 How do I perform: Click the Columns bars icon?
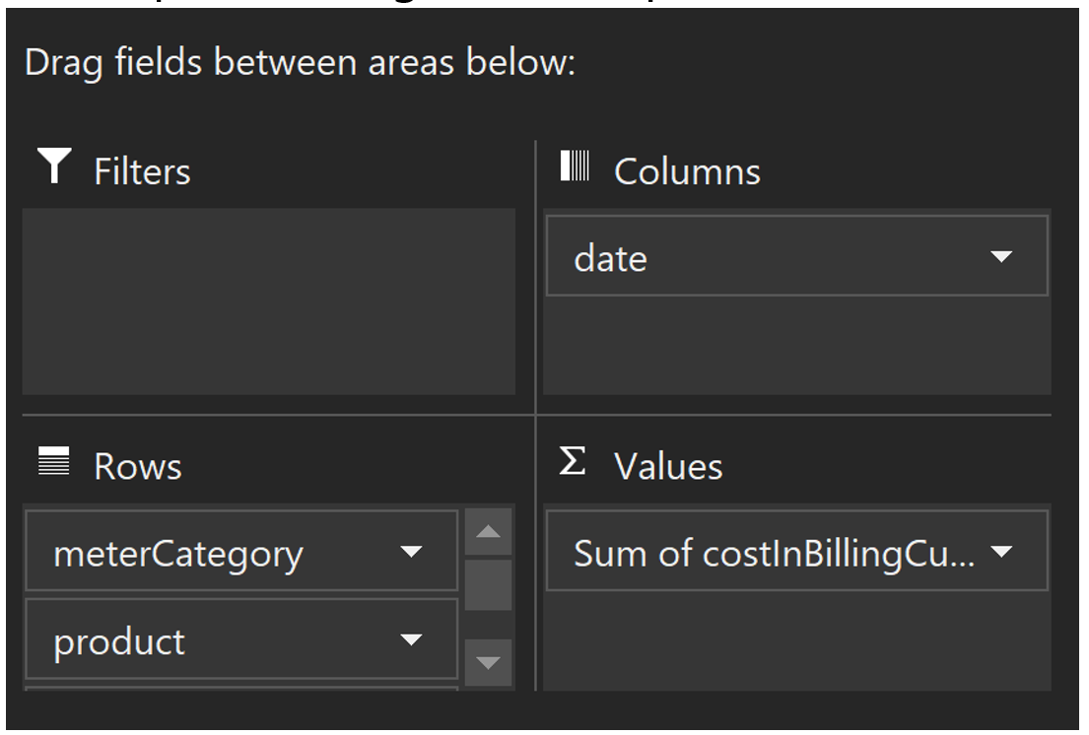[573, 167]
